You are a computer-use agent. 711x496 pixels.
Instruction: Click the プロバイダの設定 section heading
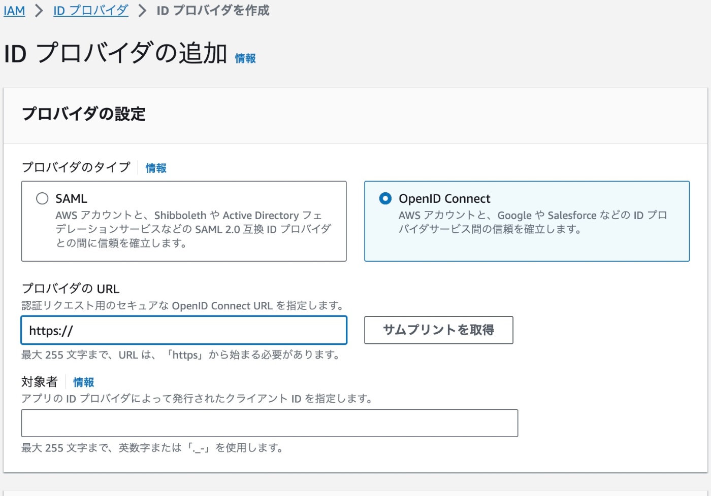coord(84,114)
